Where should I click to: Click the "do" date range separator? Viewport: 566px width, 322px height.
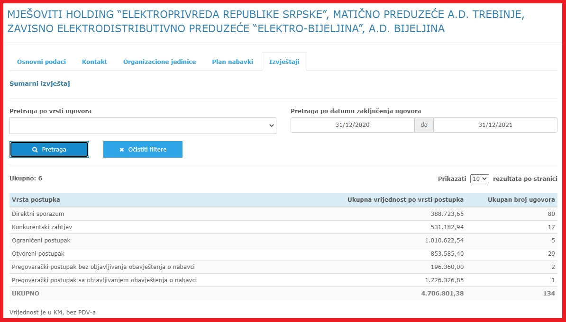click(x=424, y=125)
